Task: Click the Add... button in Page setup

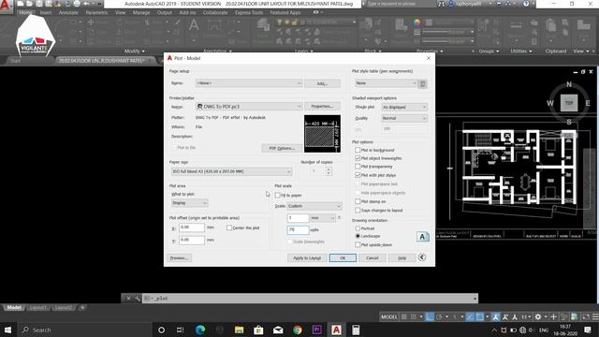Action: 322,83
